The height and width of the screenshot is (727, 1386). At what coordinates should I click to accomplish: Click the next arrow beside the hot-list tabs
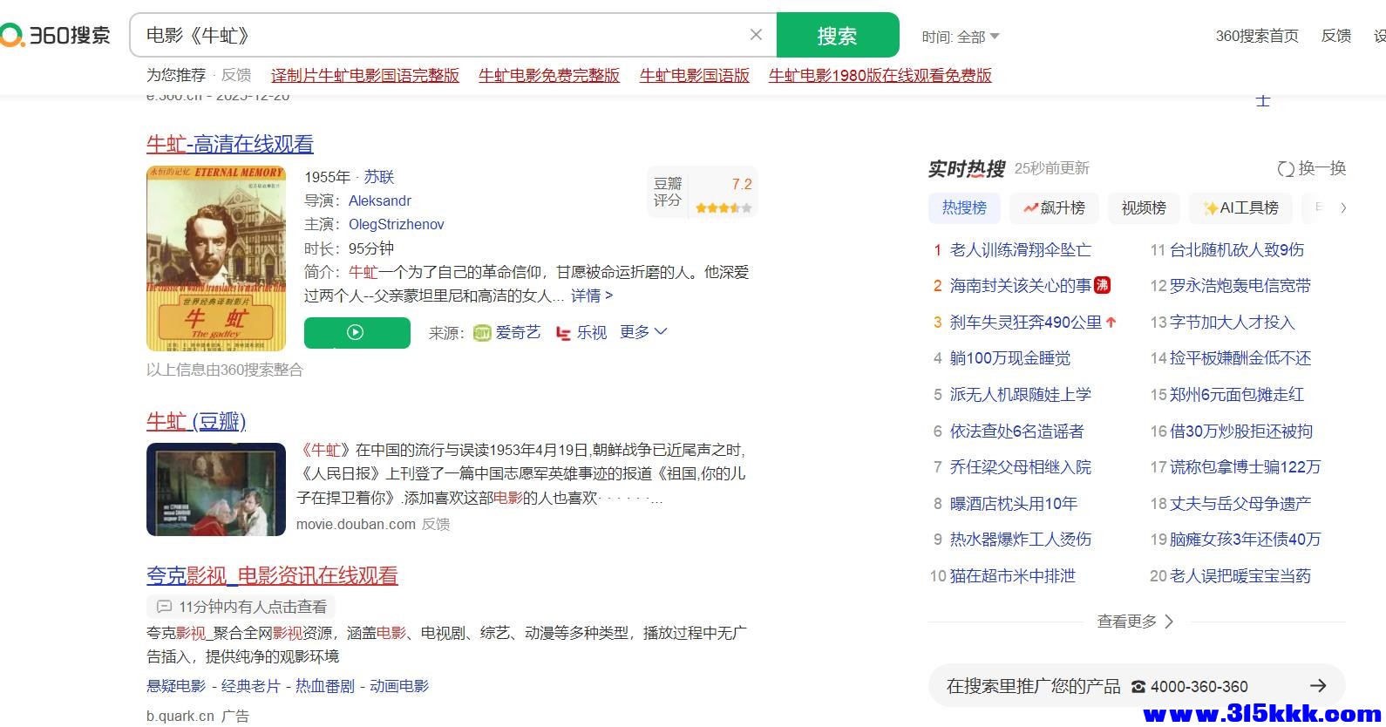point(1343,207)
